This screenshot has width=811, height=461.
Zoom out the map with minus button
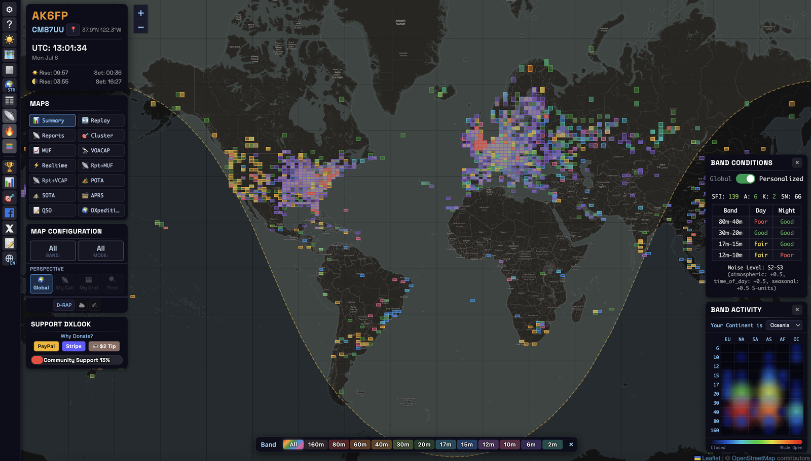pyautogui.click(x=141, y=27)
